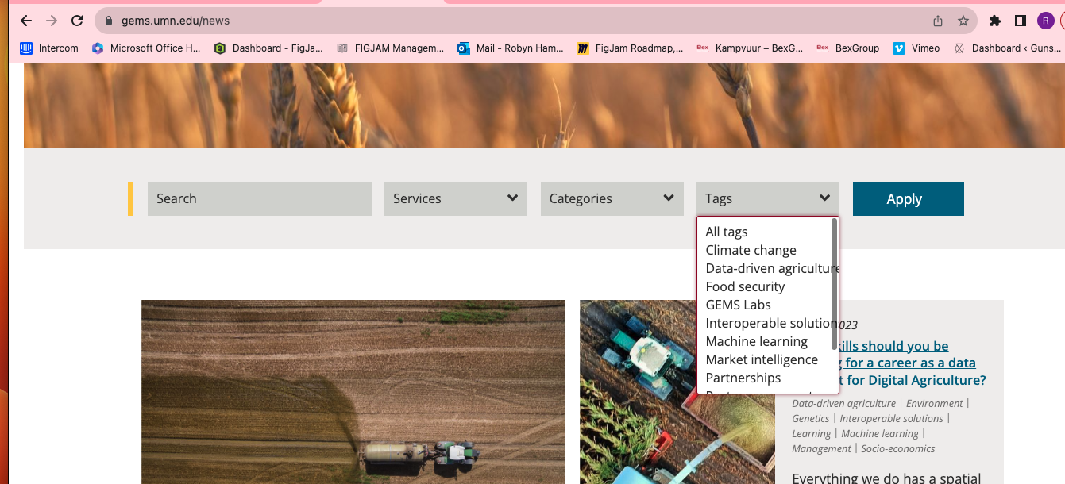Toggle the browser side panel icon

click(1021, 21)
